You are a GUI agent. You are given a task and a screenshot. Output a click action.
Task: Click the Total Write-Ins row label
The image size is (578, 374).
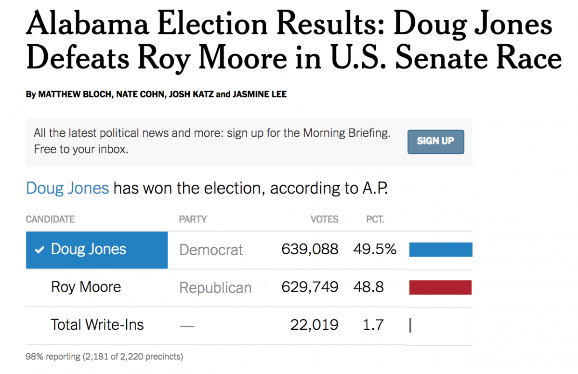click(97, 325)
